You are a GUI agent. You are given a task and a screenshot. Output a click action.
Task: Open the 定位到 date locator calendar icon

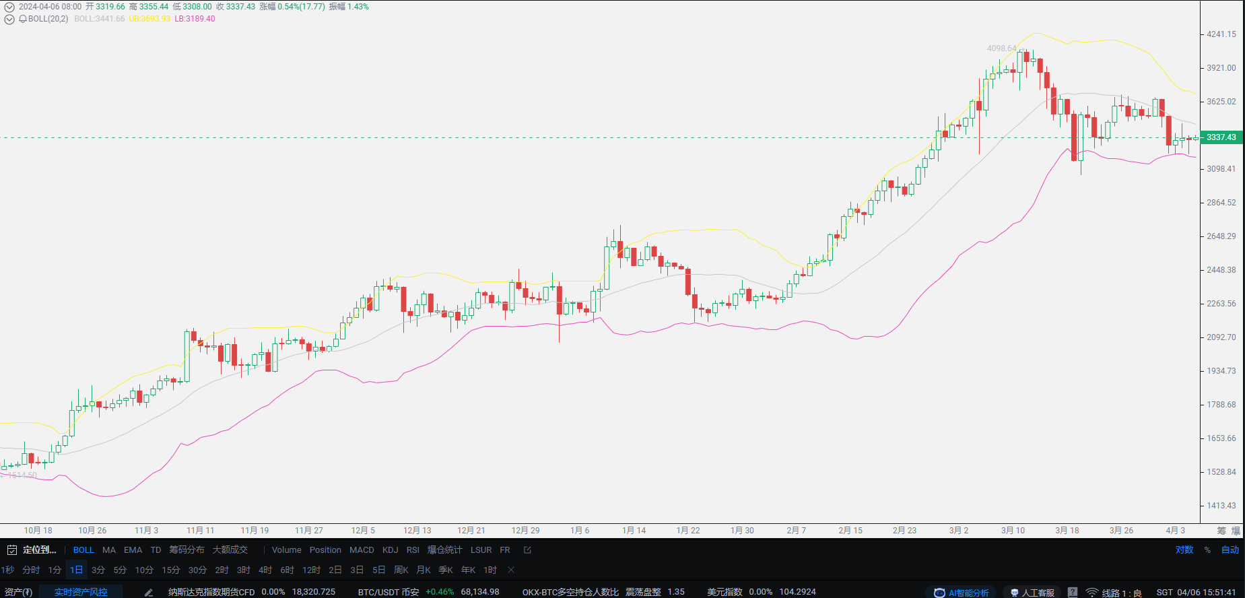[x=11, y=550]
